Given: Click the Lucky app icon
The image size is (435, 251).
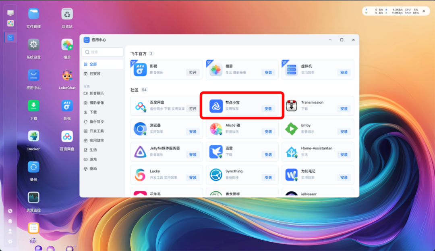Looking at the screenshot, I should point(140,175).
